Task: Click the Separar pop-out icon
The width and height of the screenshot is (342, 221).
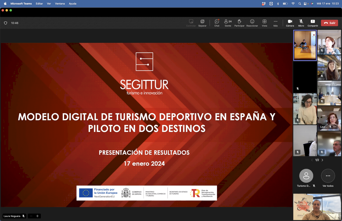Action: tap(202, 22)
